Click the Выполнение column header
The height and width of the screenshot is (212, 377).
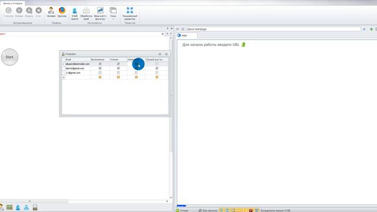click(x=100, y=59)
